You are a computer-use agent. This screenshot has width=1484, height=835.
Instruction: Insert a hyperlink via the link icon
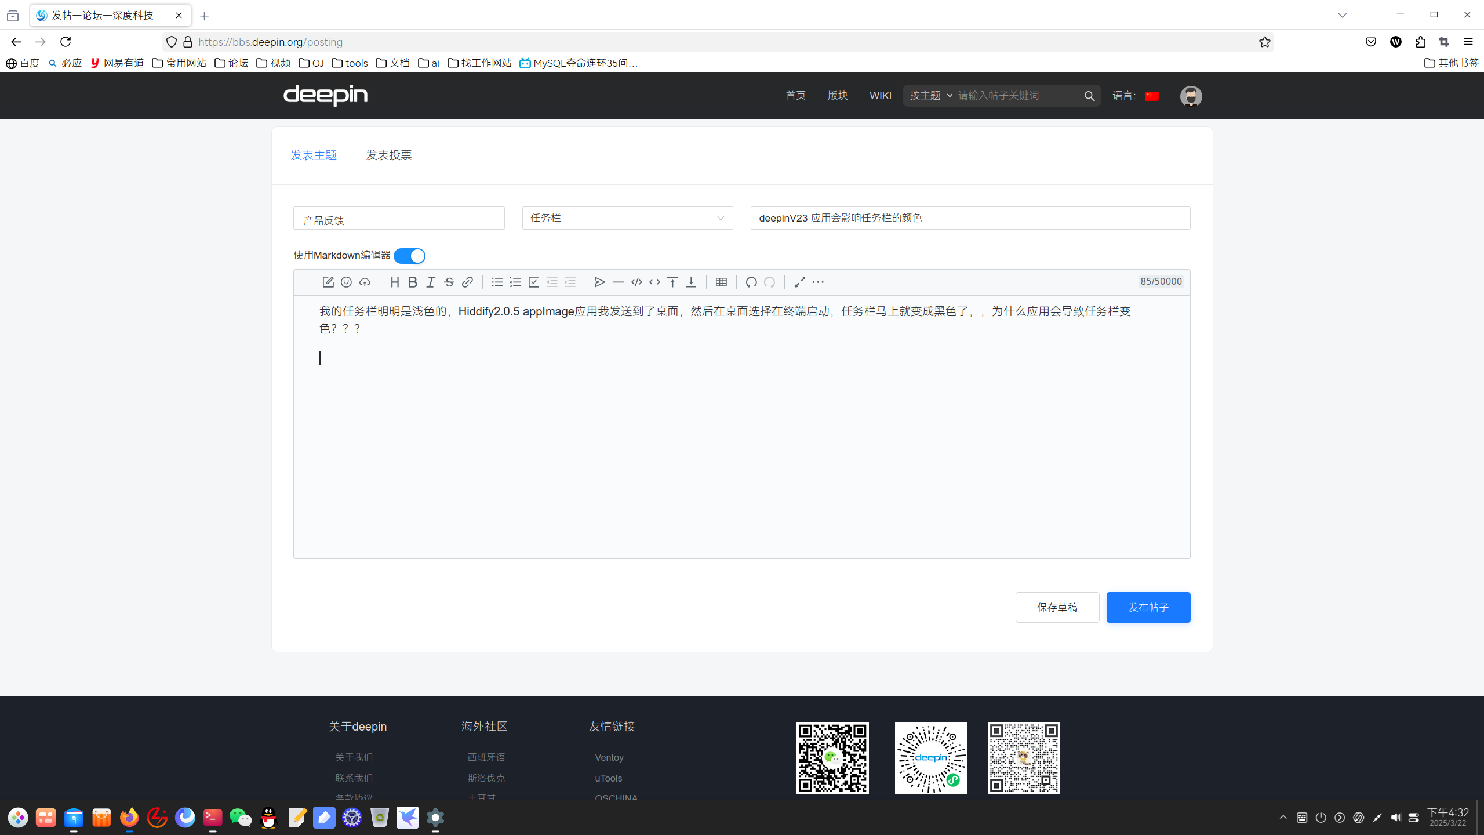click(467, 282)
